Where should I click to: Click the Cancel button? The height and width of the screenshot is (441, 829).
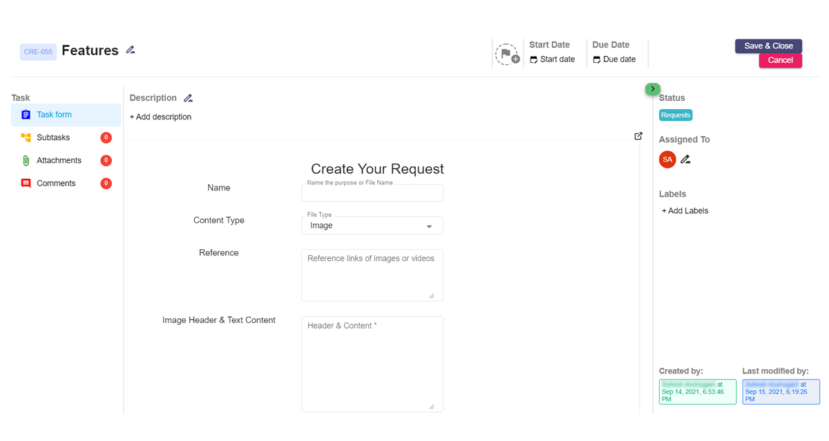coord(780,60)
